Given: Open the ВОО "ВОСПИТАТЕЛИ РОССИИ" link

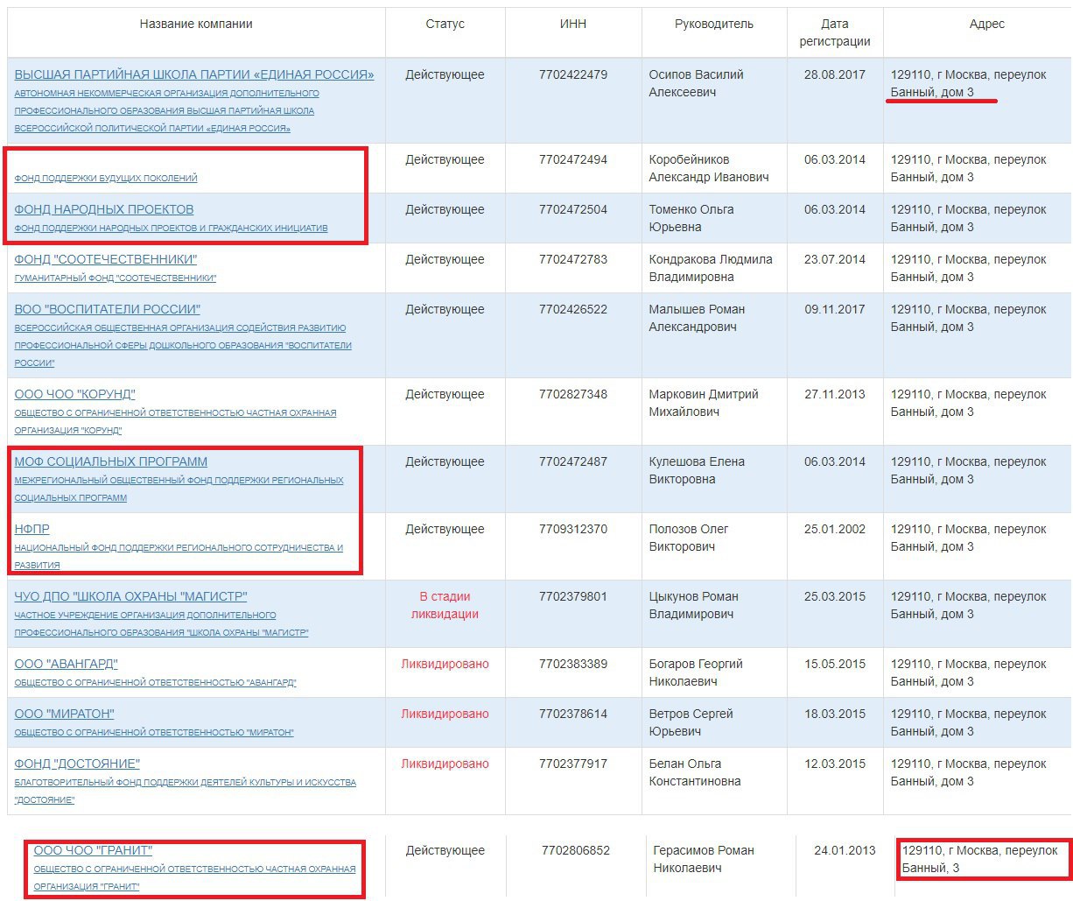Looking at the screenshot, I should pyautogui.click(x=108, y=309).
